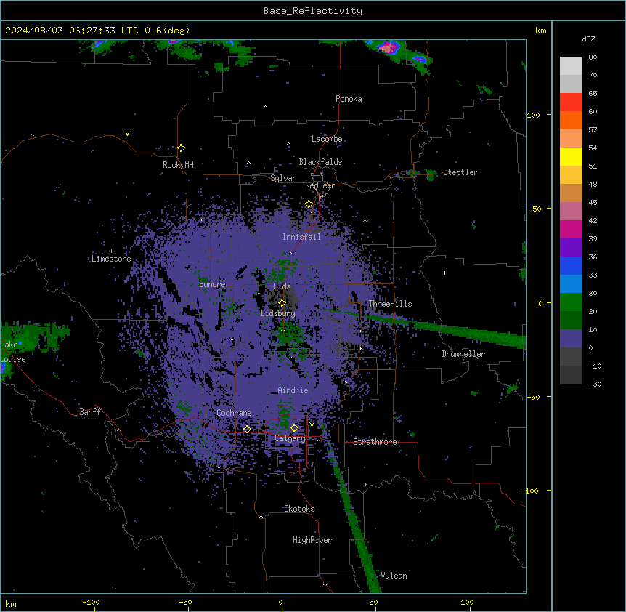This screenshot has height=612, width=626.
Task: Click the Airdrie city label
Action: coord(293,390)
